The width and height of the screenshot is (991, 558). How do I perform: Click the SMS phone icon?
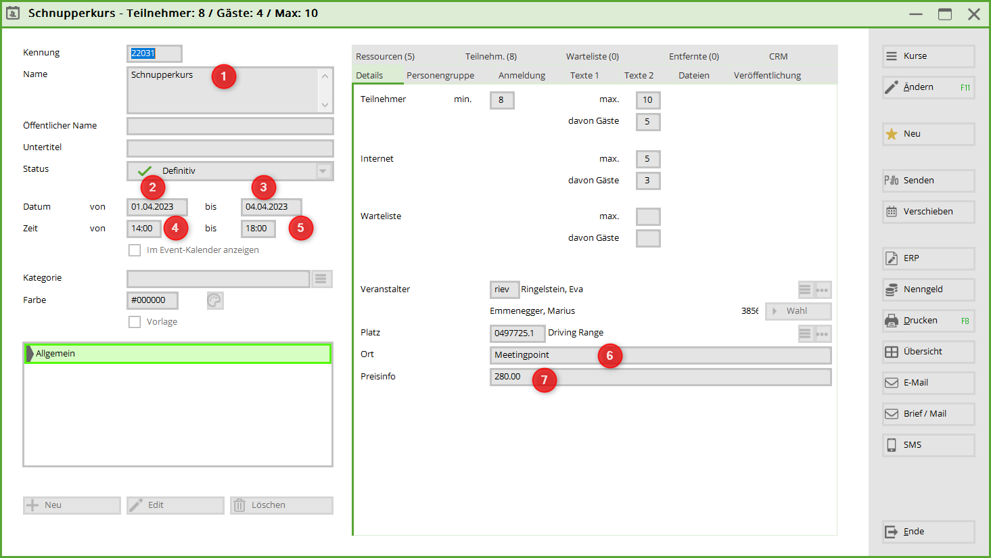pyautogui.click(x=892, y=445)
